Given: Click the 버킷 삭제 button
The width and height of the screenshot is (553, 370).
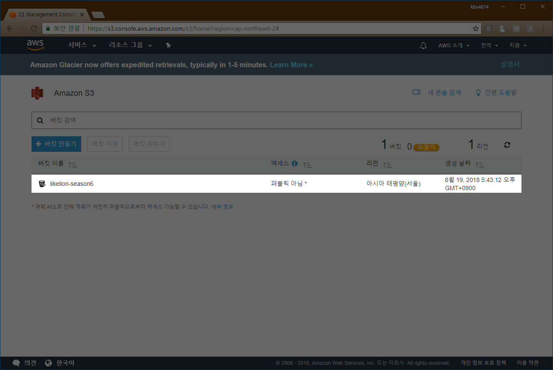Looking at the screenshot, I should 105,144.
